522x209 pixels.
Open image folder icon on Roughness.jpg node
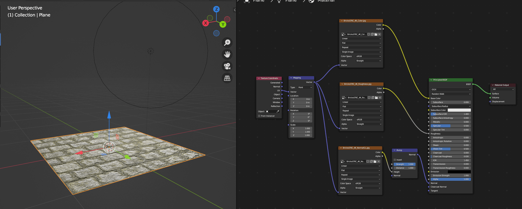[x=376, y=98]
